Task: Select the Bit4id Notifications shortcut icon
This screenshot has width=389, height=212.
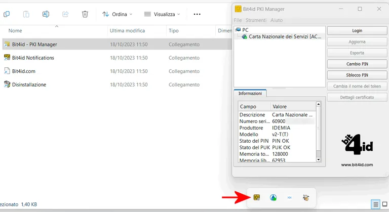Action: 7,58
